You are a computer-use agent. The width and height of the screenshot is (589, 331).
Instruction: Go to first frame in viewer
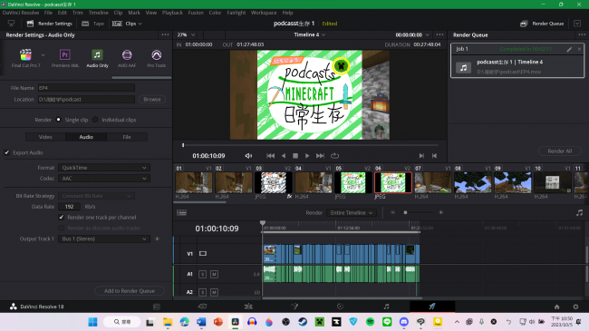pos(270,156)
